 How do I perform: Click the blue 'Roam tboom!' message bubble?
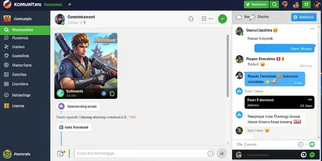285,48
